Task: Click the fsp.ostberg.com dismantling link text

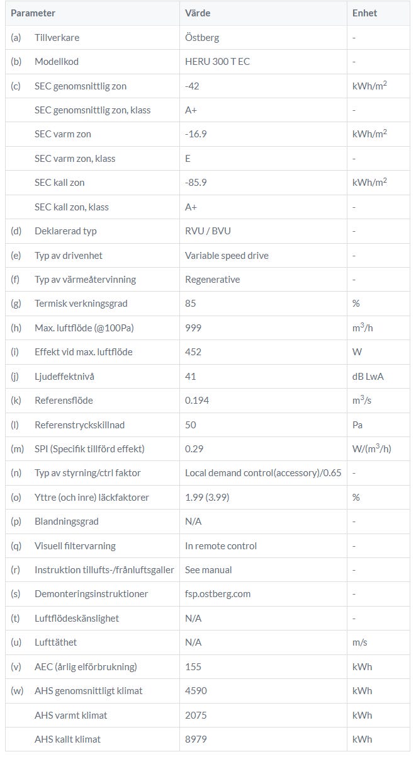Action: pos(218,594)
